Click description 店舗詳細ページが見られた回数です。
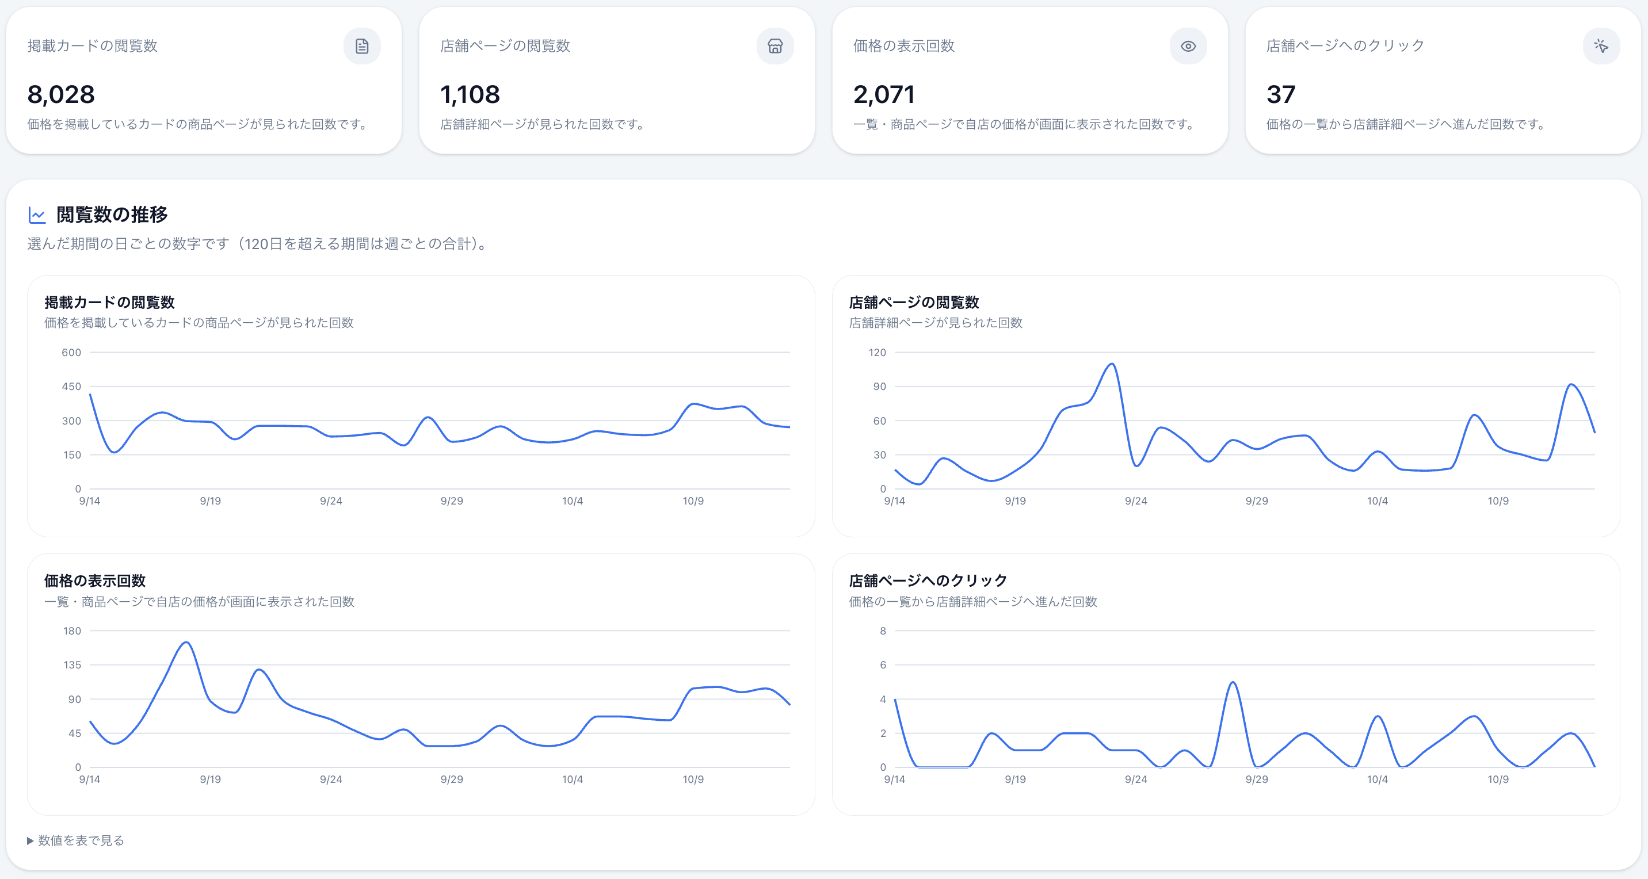This screenshot has height=879, width=1648. point(544,124)
